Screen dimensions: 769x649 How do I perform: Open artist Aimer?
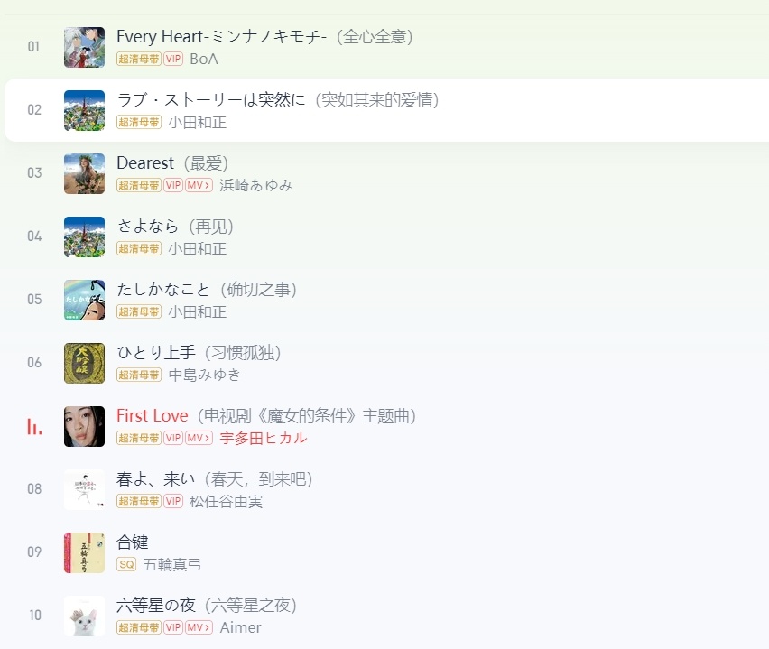tap(240, 627)
